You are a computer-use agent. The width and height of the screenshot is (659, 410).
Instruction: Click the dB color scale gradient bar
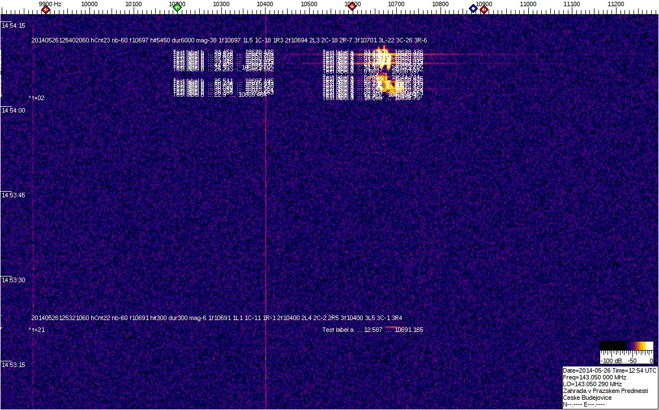click(x=626, y=346)
